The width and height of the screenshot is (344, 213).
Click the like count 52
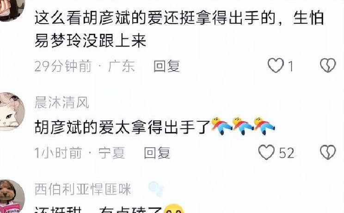287,153
